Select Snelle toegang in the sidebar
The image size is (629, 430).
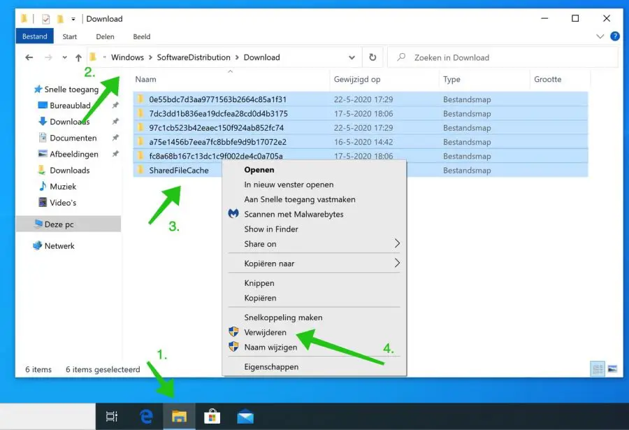pos(71,89)
